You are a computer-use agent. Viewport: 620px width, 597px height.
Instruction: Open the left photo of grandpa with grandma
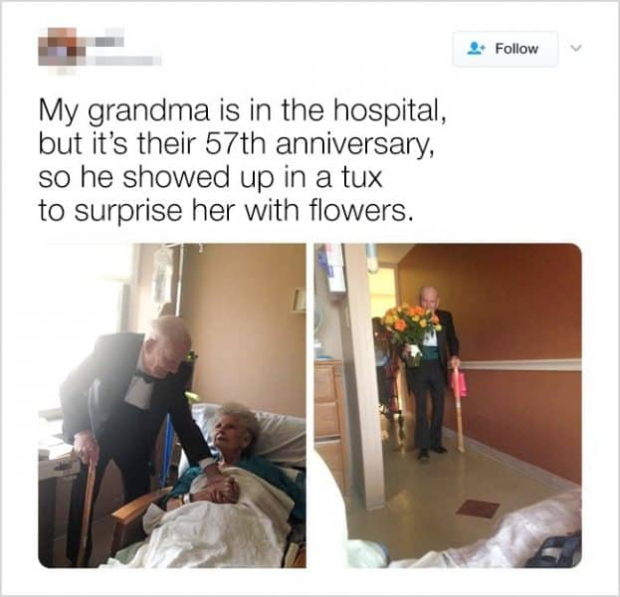(x=172, y=405)
